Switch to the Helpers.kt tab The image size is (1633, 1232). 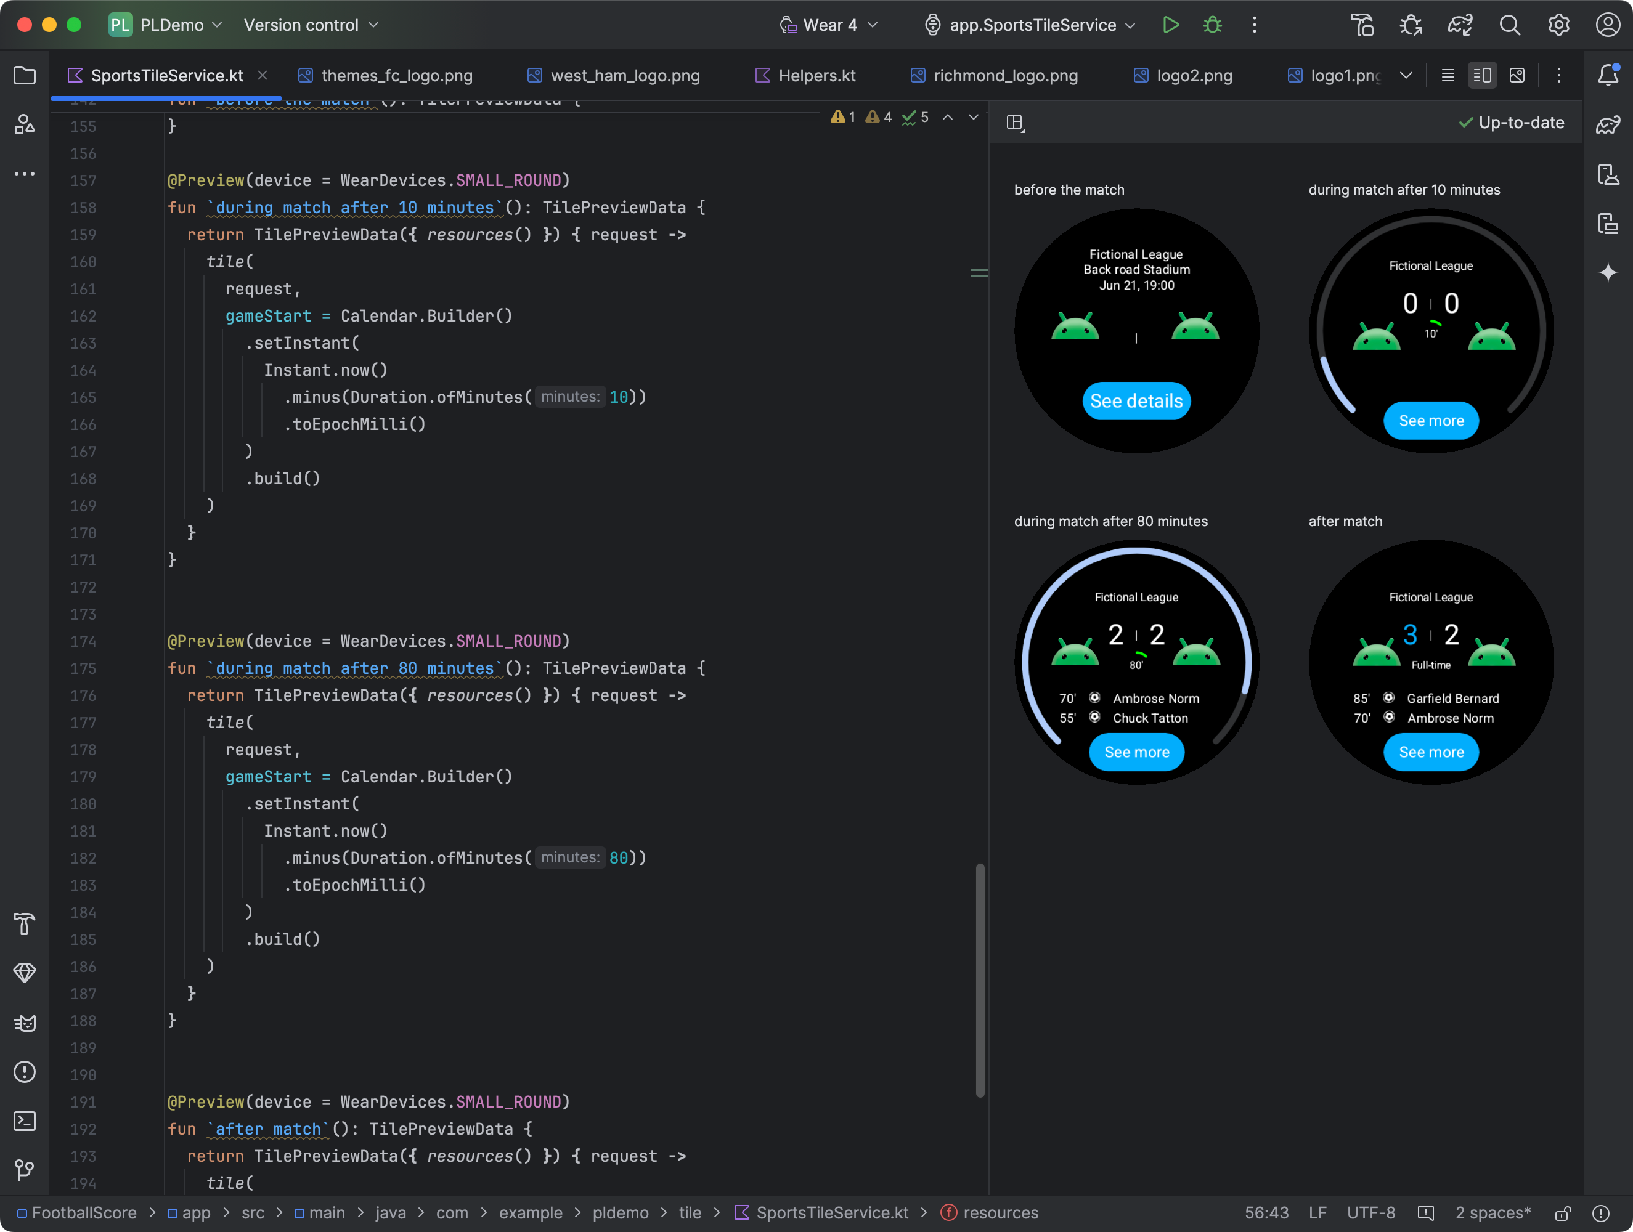[816, 74]
